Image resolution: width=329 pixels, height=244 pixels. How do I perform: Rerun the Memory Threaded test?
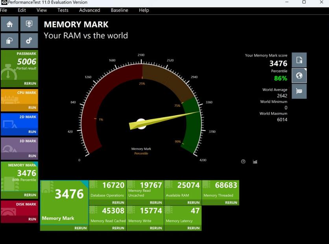pos(231,203)
